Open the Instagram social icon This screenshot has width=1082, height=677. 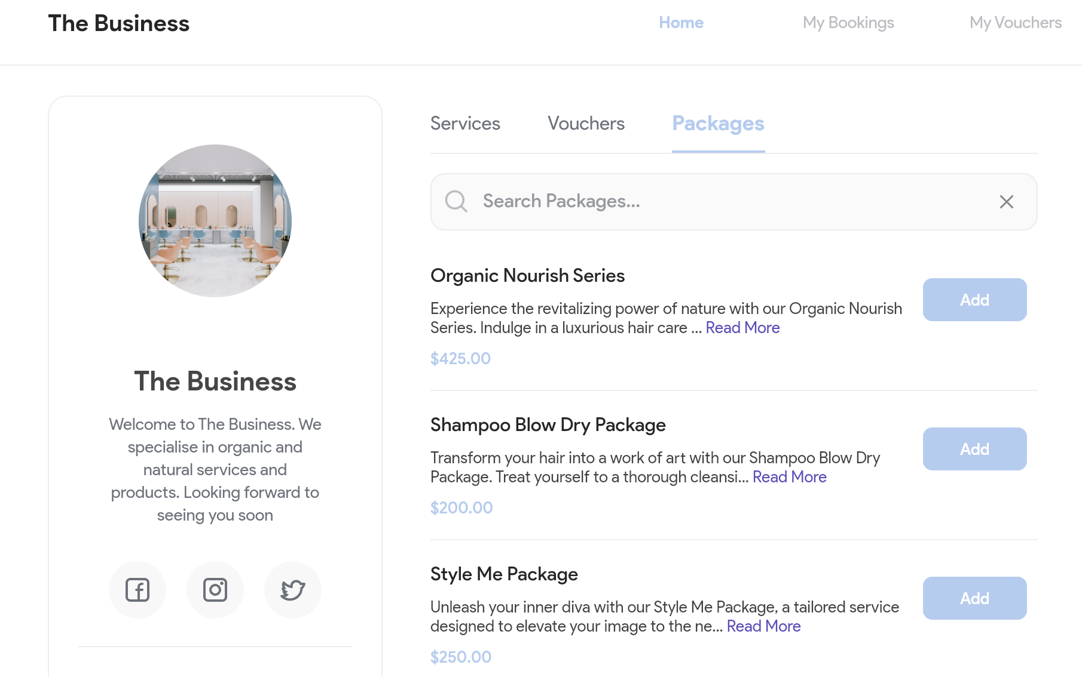[215, 590]
